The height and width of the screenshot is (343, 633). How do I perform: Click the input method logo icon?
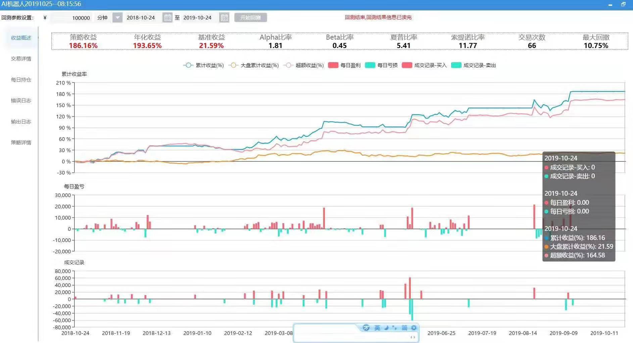(x=366, y=328)
